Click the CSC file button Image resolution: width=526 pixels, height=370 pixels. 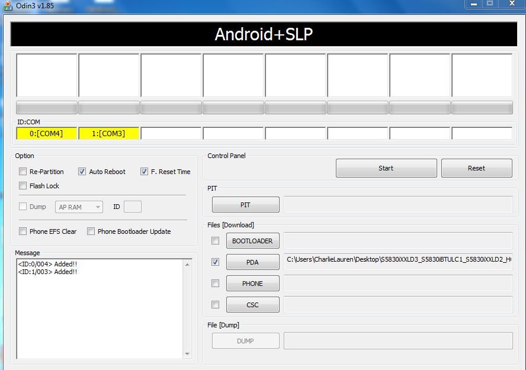point(252,305)
